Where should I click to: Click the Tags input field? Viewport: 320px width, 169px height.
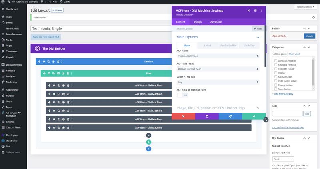[287, 114]
